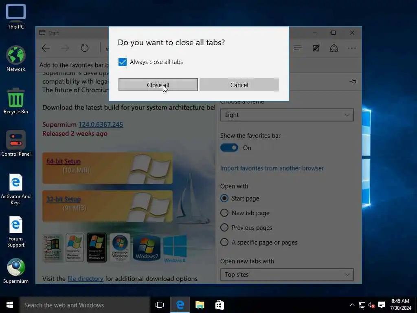Uncheck Always close all tabs checkbox
This screenshot has width=417, height=313.
tap(123, 62)
